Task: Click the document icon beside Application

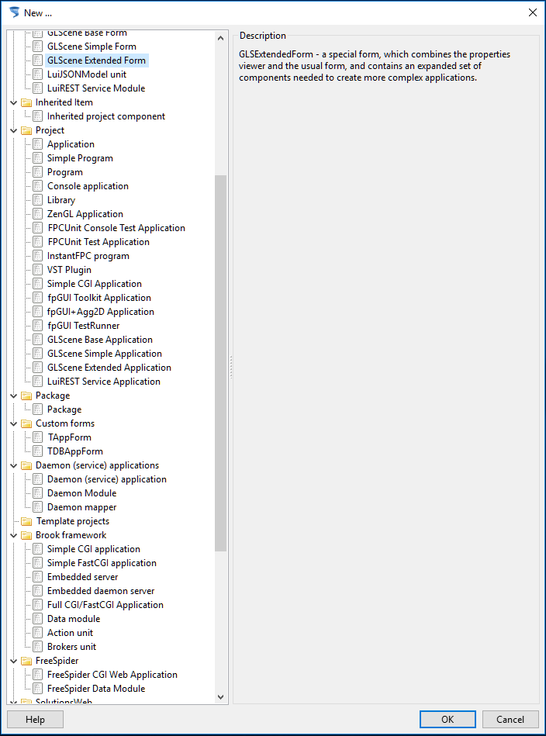Action: (x=37, y=144)
